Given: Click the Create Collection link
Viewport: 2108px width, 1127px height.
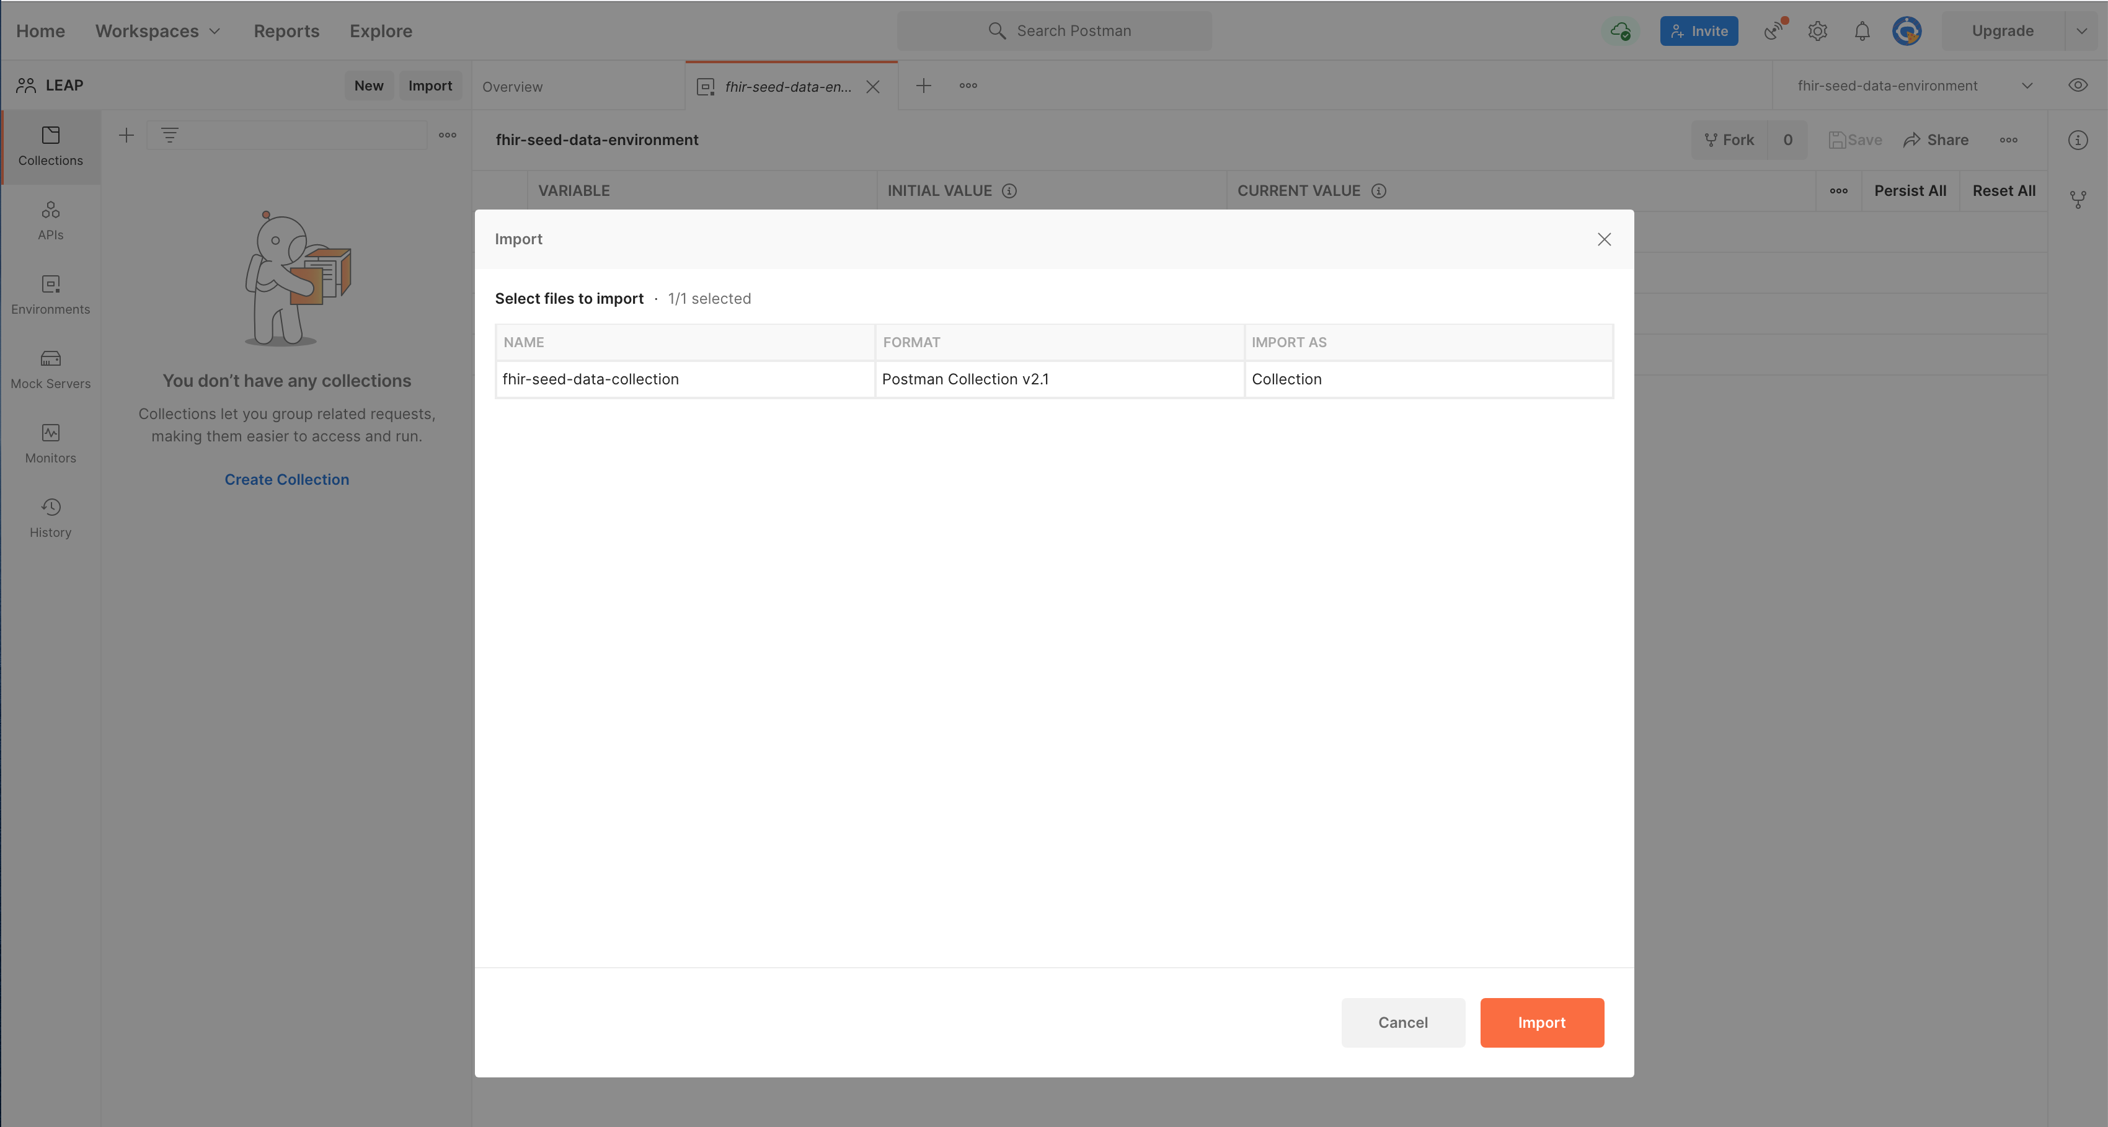Looking at the screenshot, I should (x=286, y=480).
